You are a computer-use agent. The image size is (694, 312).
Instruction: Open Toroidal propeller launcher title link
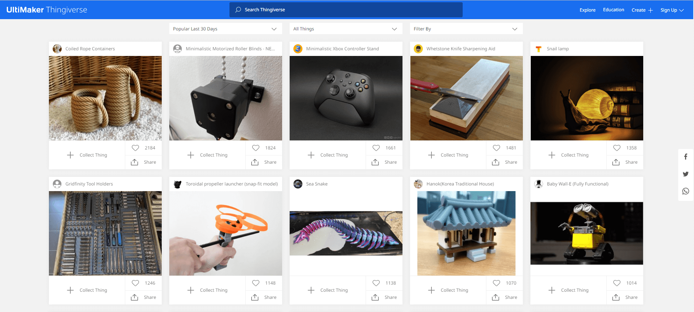[x=232, y=184]
